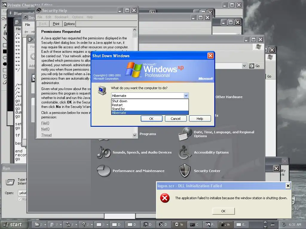Click the Accessibility Options wheelchair icon

pos(185,152)
